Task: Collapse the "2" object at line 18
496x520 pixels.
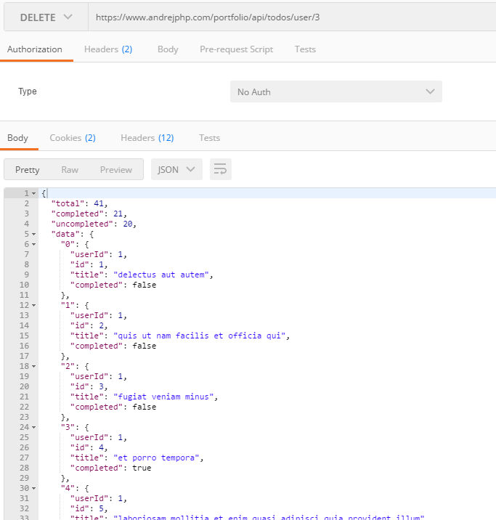Action: 34,367
